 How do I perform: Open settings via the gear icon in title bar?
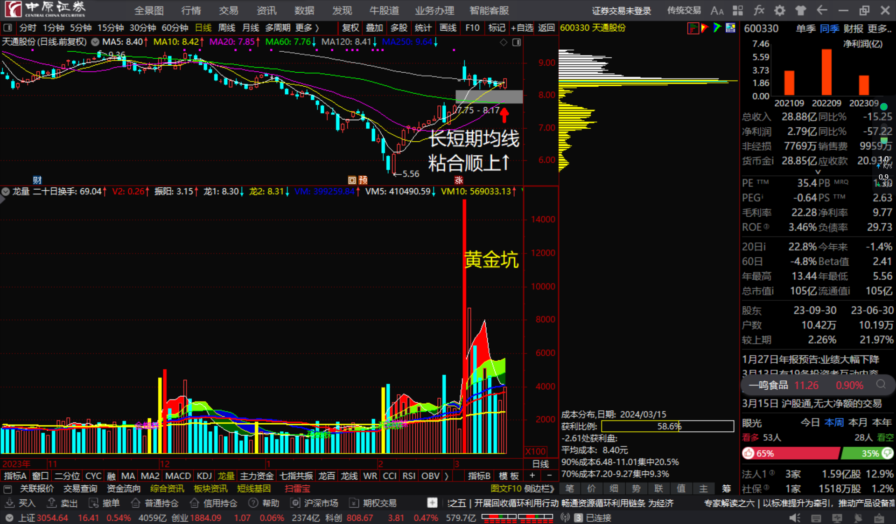tap(779, 10)
